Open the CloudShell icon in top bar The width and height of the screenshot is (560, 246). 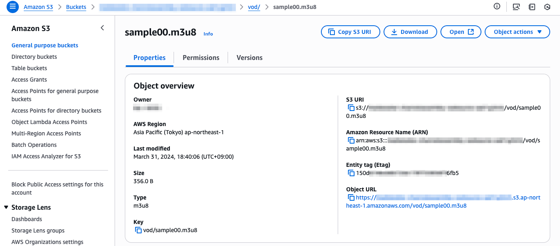coord(516,7)
